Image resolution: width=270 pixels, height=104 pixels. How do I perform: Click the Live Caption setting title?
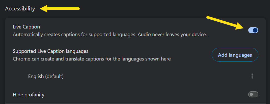26,27
